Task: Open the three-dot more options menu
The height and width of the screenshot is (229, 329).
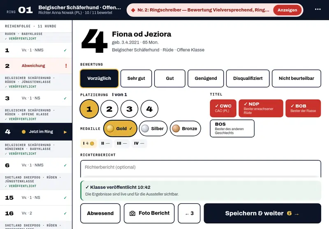Action: (317, 9)
